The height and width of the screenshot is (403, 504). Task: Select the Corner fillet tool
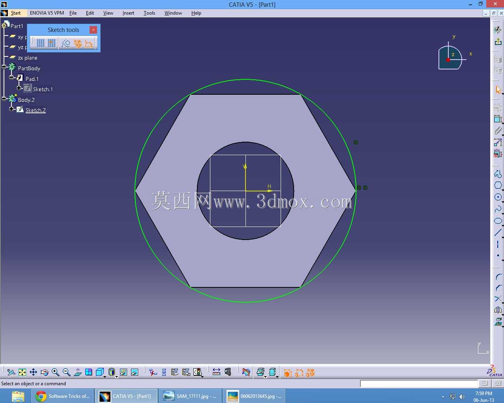pos(498,277)
